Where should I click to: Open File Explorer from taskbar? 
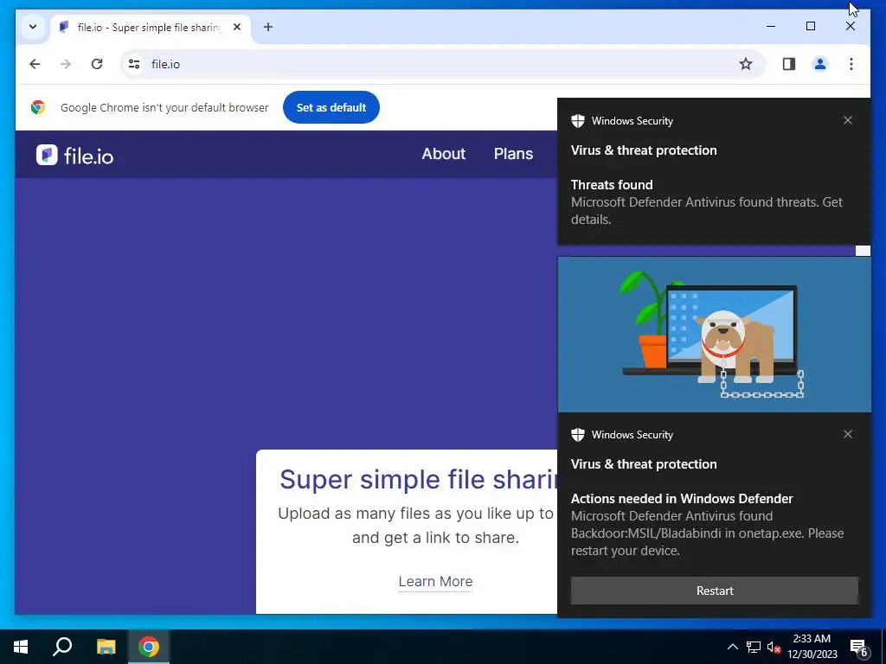click(106, 647)
